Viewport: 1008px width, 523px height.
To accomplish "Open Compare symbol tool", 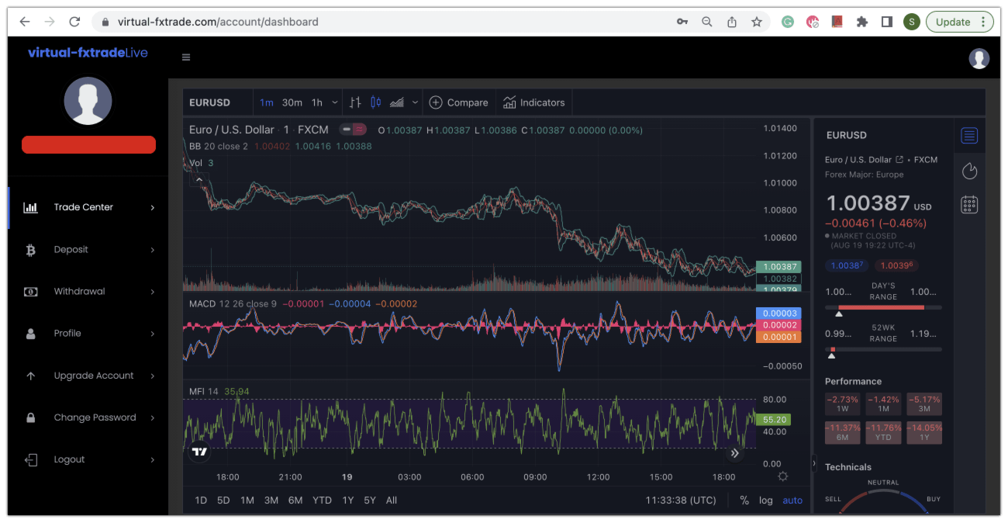I will pyautogui.click(x=459, y=102).
